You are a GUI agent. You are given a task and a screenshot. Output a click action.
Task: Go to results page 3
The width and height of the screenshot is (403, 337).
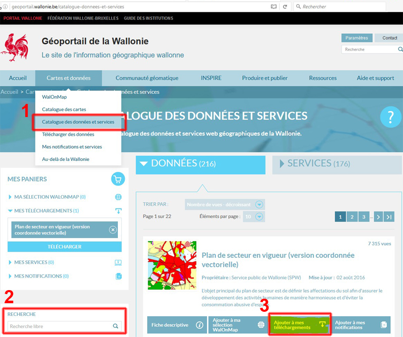pos(364,217)
